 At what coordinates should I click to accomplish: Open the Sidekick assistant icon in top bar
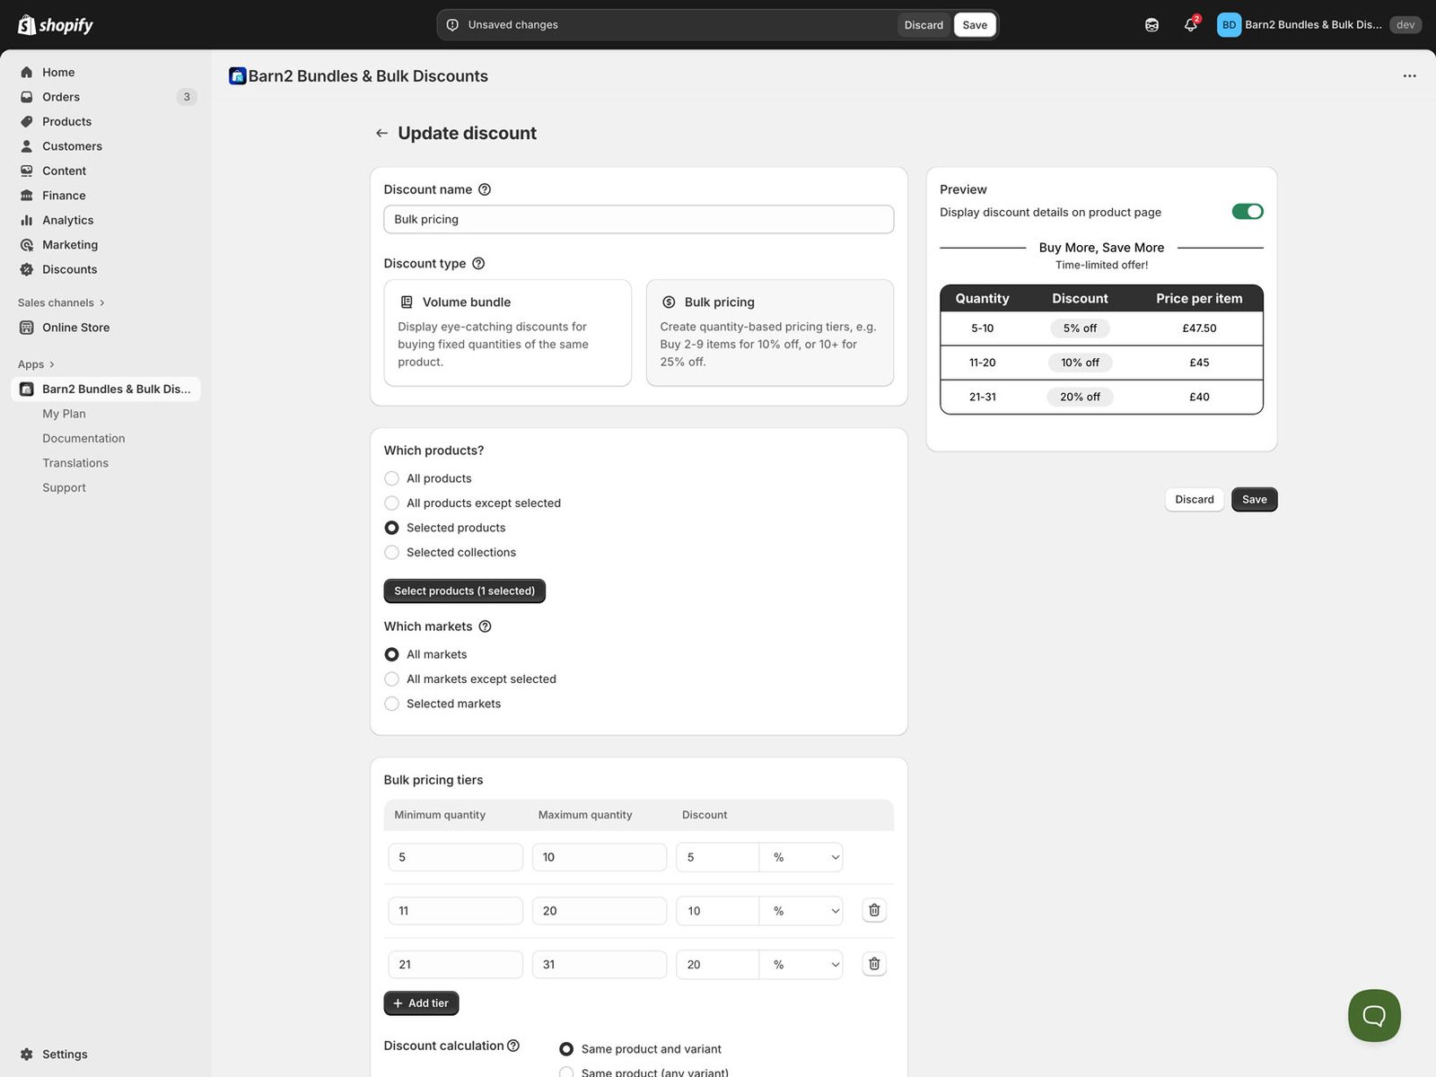(x=1151, y=25)
